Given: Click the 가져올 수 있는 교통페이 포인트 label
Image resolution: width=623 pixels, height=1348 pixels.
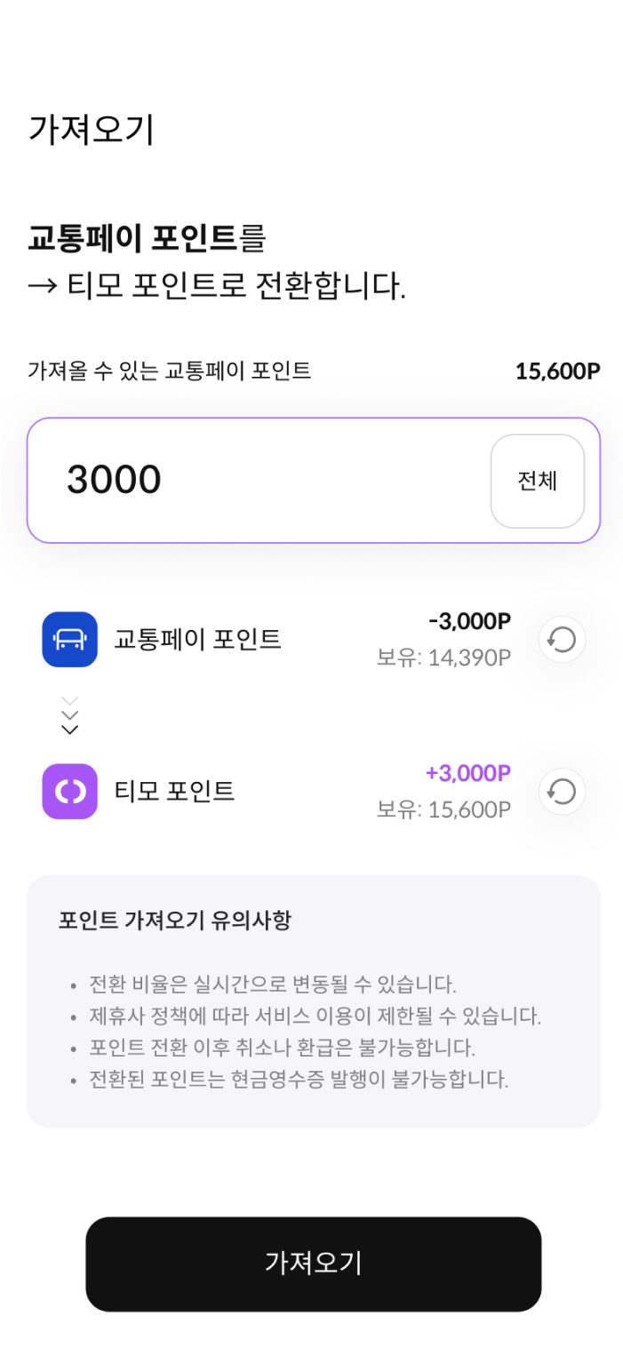Looking at the screenshot, I should pos(170,371).
